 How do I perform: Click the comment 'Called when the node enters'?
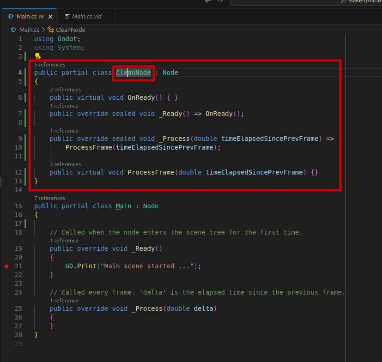(x=176, y=232)
